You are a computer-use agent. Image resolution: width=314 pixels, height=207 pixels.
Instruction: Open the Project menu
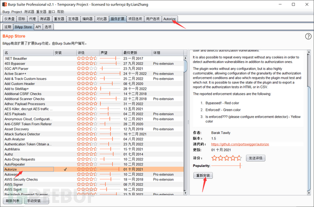(17, 12)
